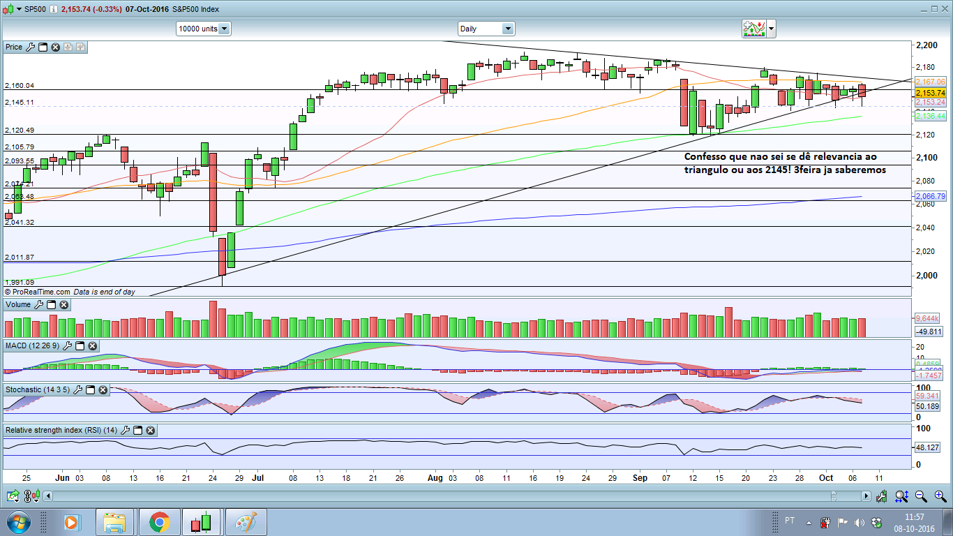953x536 pixels.
Task: Open Stochastic indicator settings wrench
Action: point(78,389)
